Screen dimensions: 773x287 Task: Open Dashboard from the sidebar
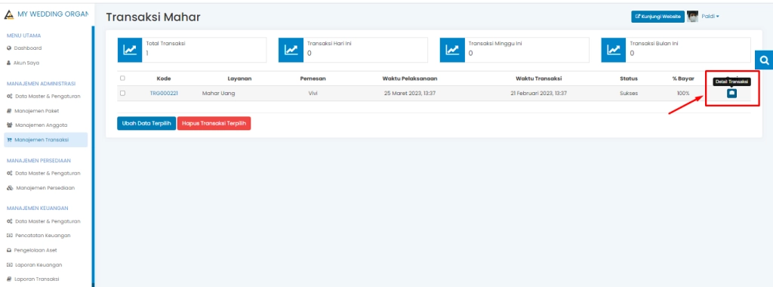[24, 48]
